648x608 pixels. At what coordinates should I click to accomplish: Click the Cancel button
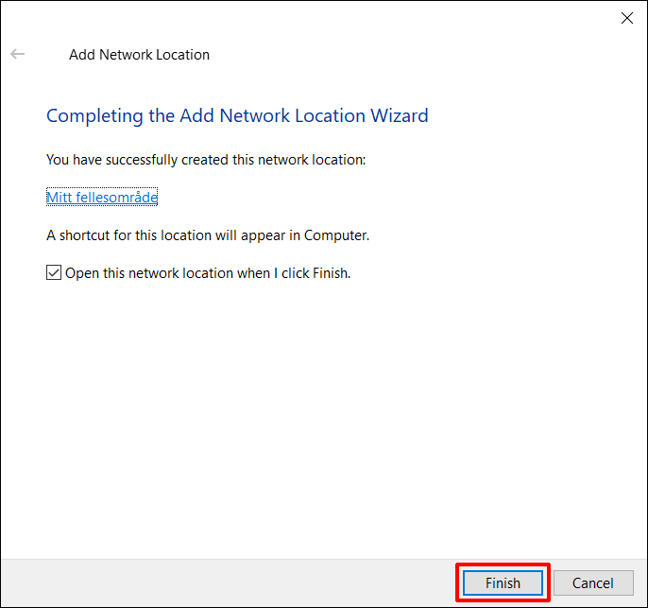point(593,582)
